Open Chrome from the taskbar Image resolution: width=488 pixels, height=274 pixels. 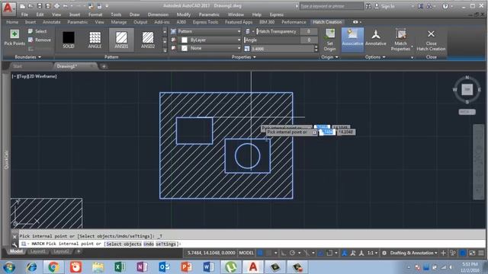[53, 267]
